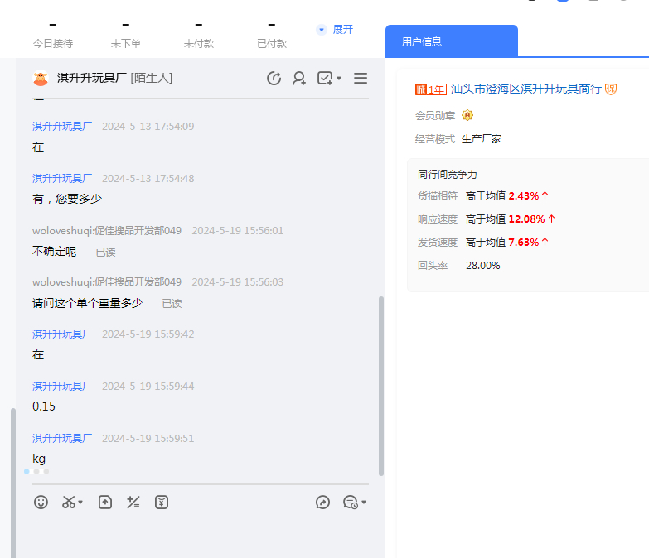Viewport: 649px width, 558px height.
Task: Expand stats with the 展开 button
Action: [335, 30]
